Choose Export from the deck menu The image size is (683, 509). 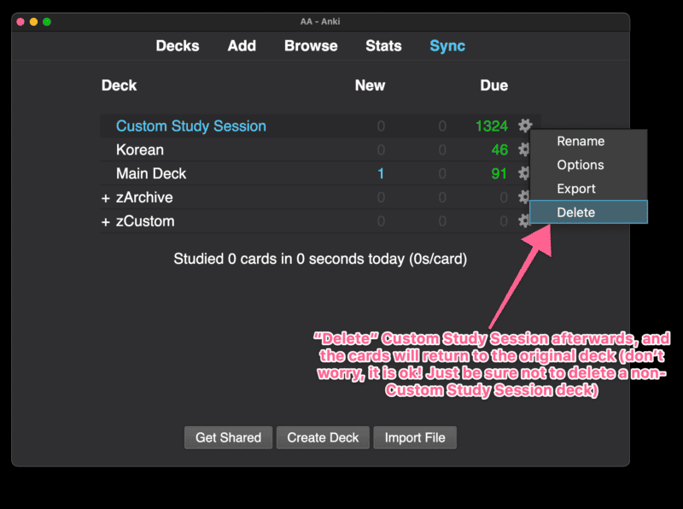point(576,188)
